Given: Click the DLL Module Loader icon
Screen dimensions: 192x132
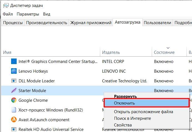Looking at the screenshot, I should pos(14,81).
